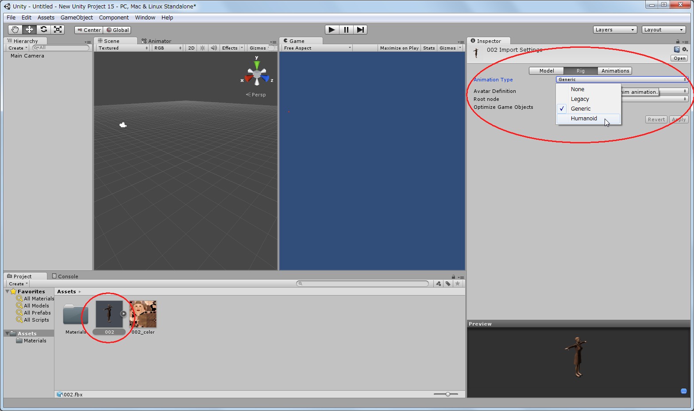Click the Hierarchy search field
The height and width of the screenshot is (411, 694).
pos(61,48)
